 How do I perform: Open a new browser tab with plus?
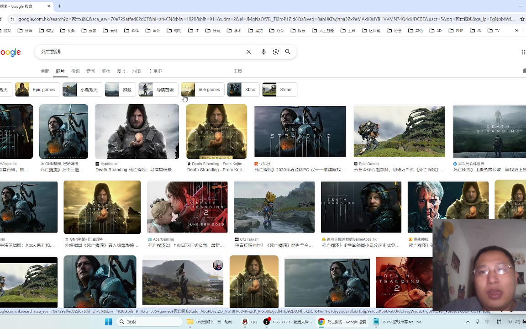[60, 6]
